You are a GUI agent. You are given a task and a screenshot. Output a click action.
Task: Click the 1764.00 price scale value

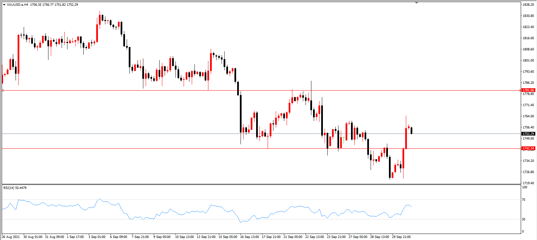[529, 116]
